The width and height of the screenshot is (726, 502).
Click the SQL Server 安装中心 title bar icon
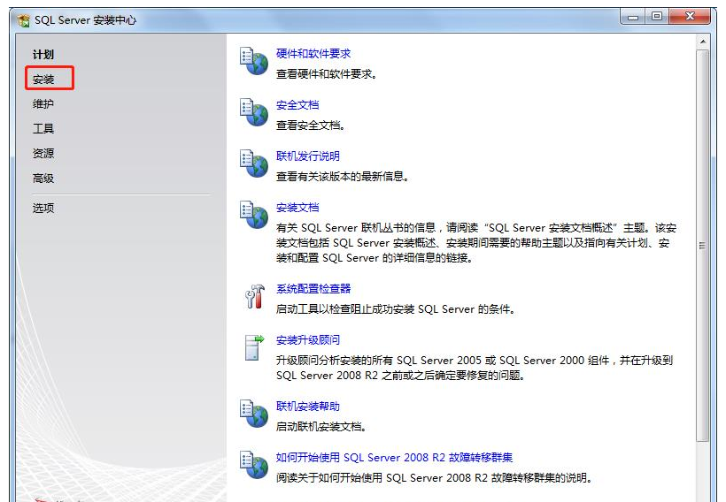23,20
